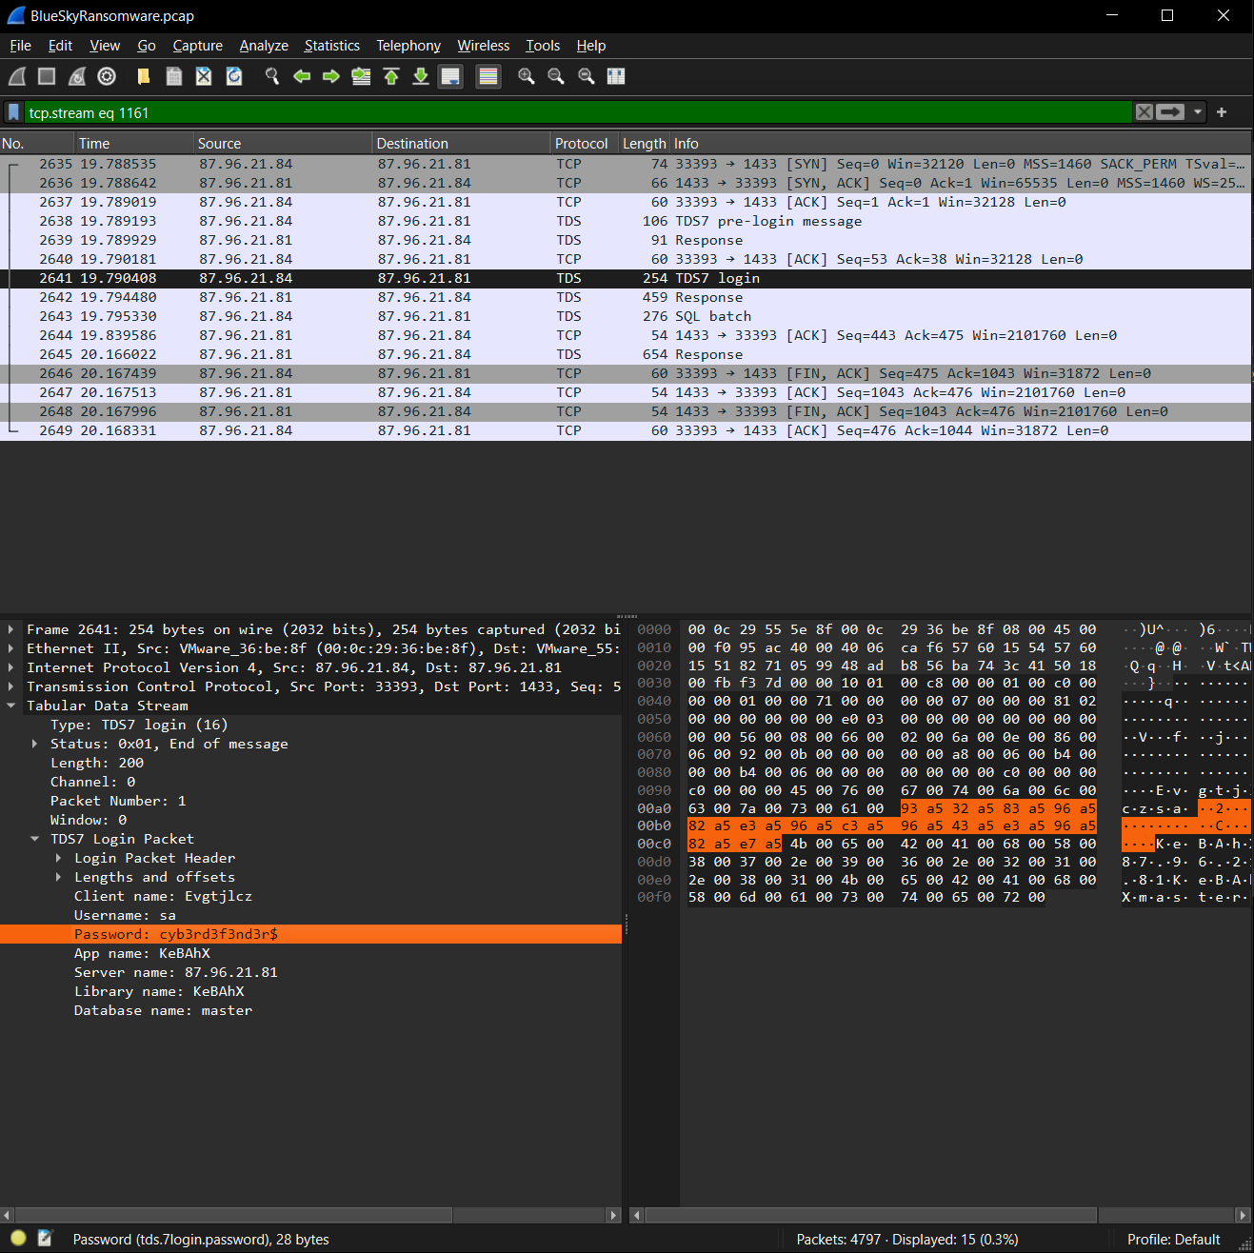This screenshot has height=1253, width=1254.
Task: Open the Find Packet search tool
Action: [272, 76]
